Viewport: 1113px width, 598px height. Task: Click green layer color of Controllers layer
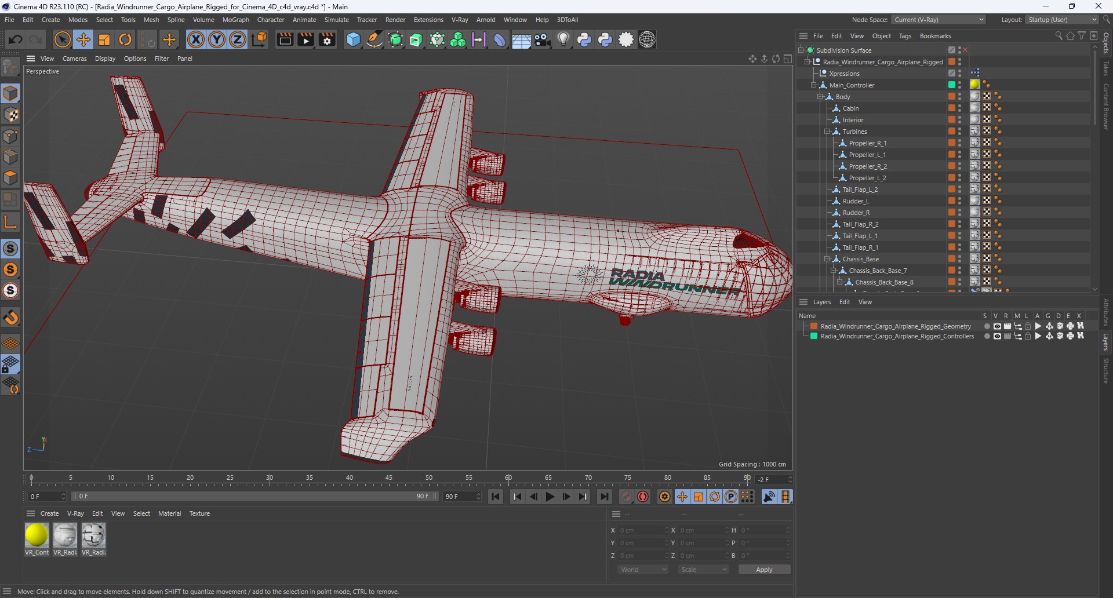(814, 336)
